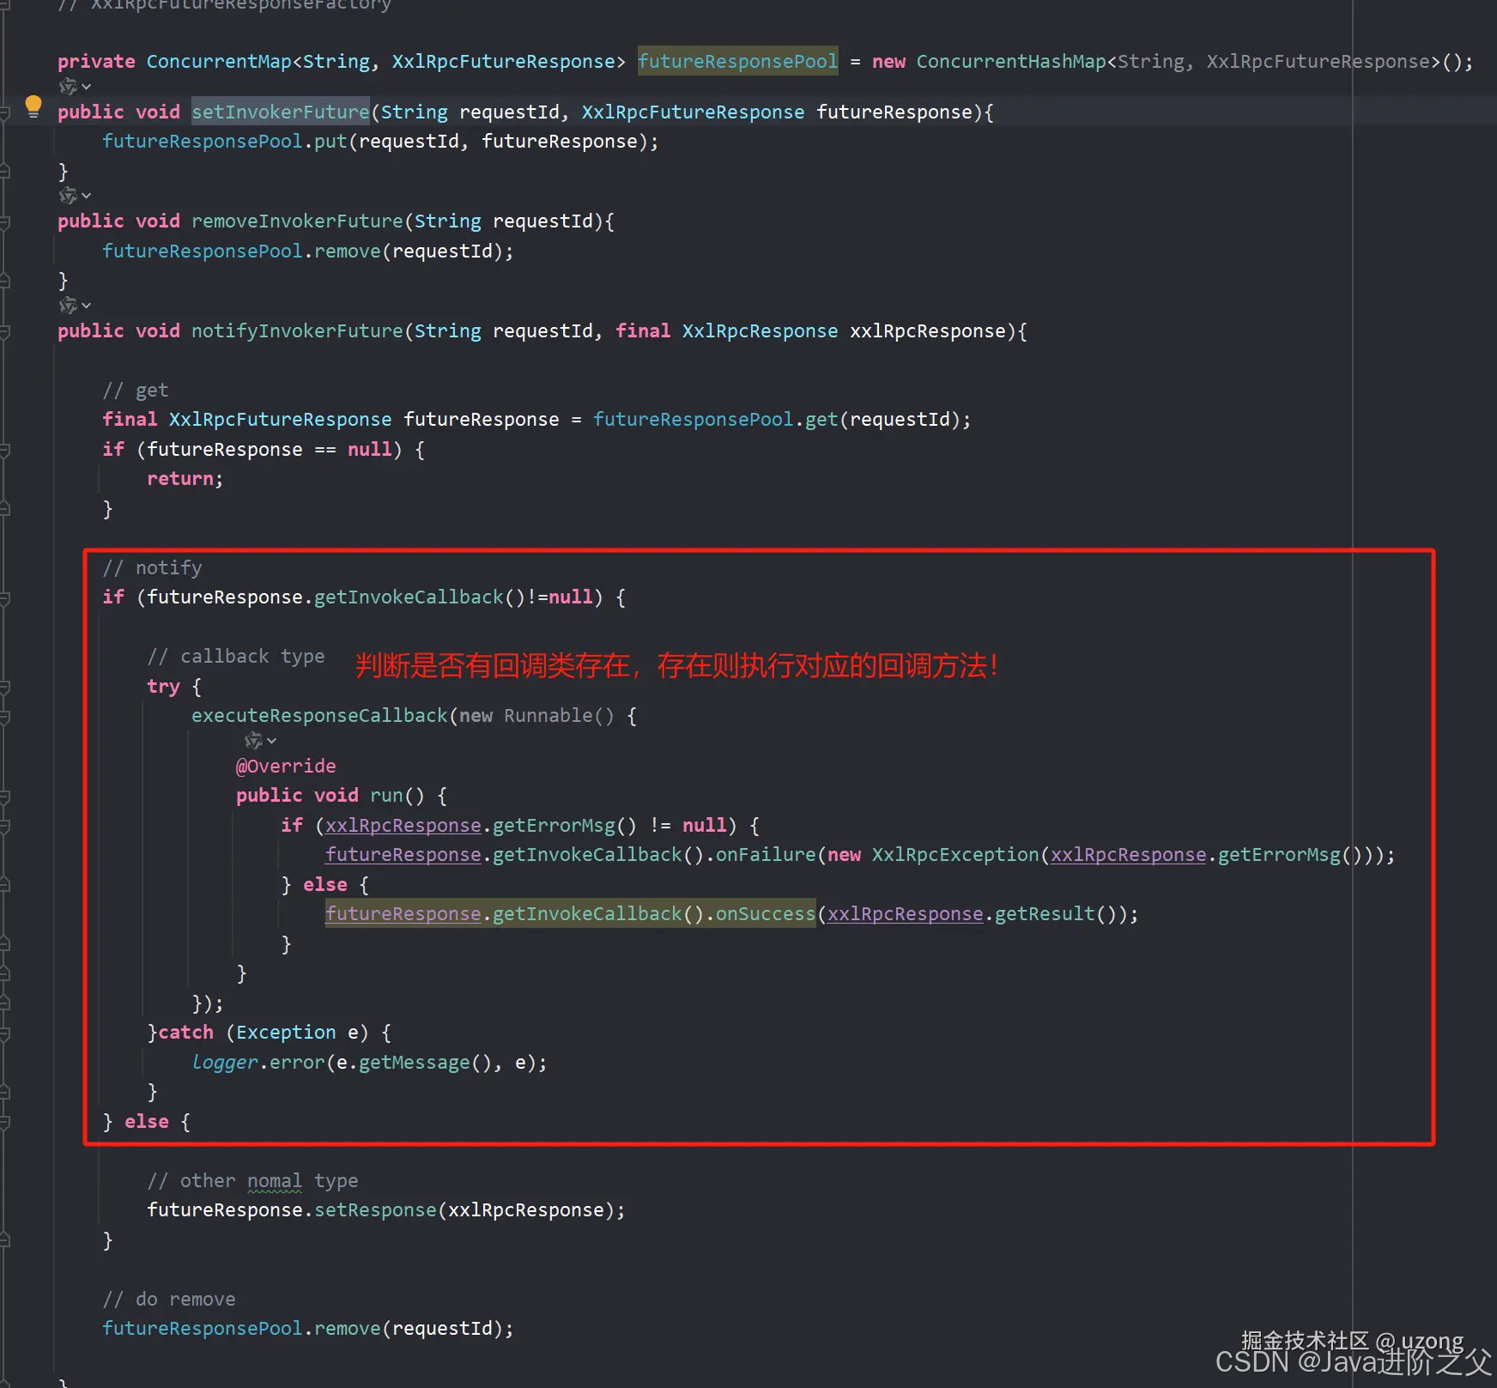1497x1388 pixels.
Task: Click the XxlRpcException constructor
Action: (x=955, y=854)
